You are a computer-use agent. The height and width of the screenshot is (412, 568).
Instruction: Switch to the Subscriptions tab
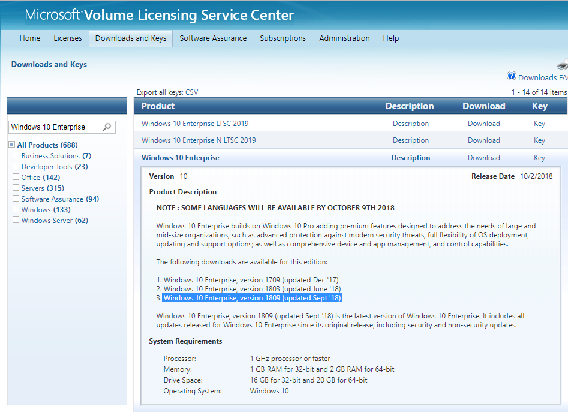(283, 38)
